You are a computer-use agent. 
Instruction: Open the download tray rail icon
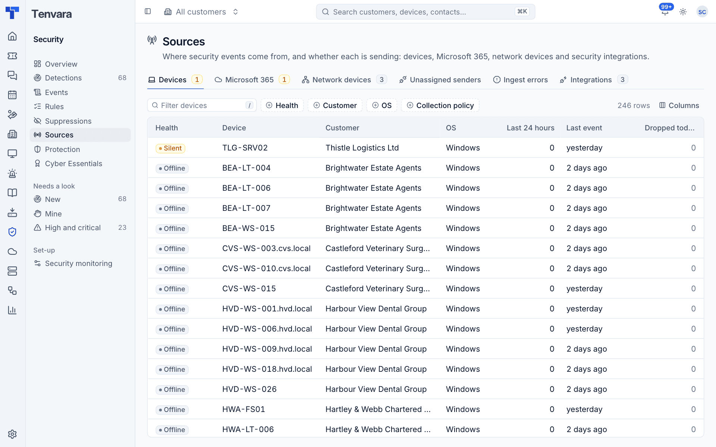[12, 212]
